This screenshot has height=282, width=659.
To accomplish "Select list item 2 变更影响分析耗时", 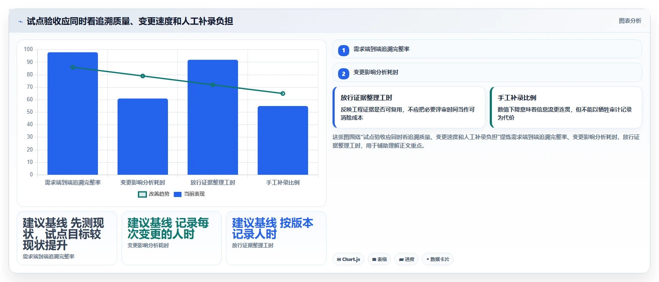I will click(x=487, y=72).
